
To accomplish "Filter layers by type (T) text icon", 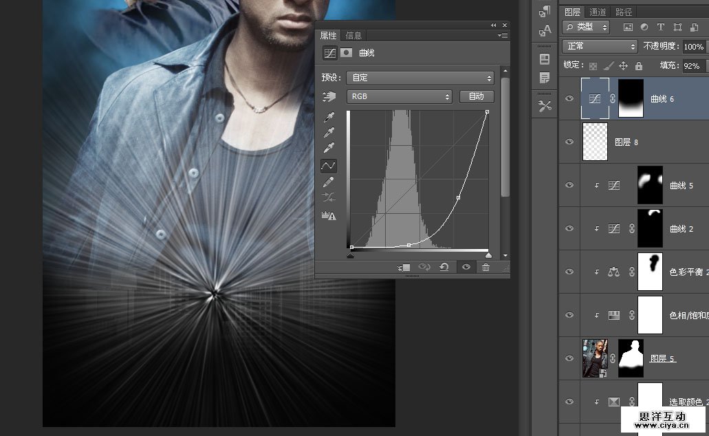I will pos(661,27).
